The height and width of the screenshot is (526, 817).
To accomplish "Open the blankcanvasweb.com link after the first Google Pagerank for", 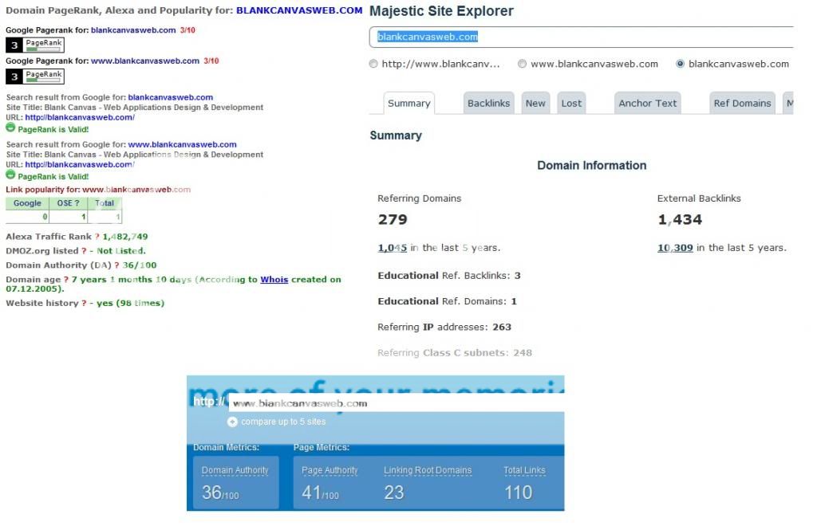I will point(133,30).
